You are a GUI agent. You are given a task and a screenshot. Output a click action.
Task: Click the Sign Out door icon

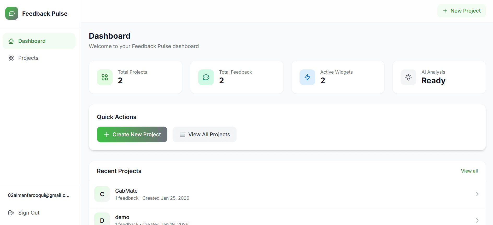point(11,213)
